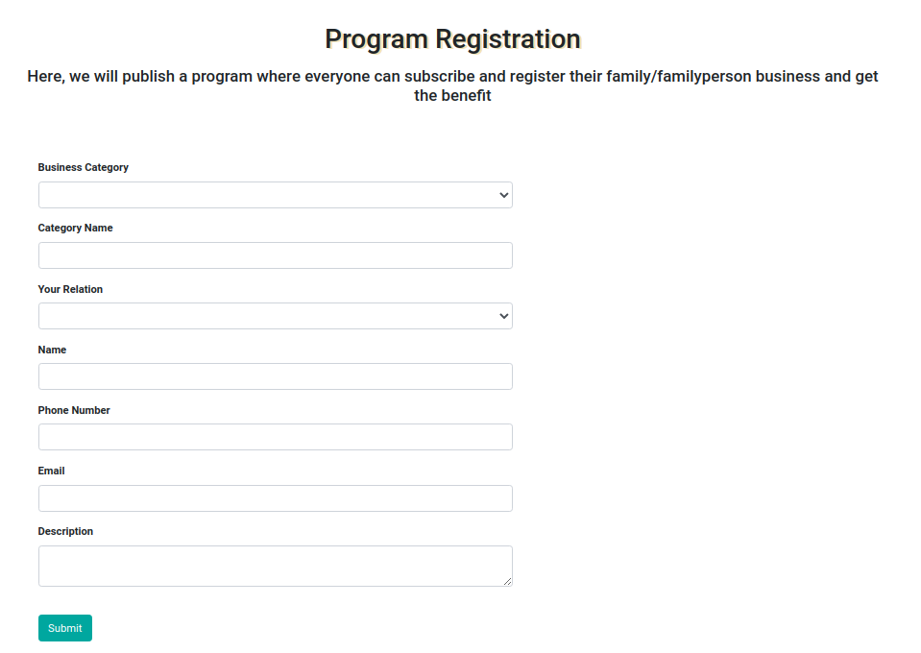Screen dimensions: 921x653
Task: Click the "Phone Number" field label
Action: (74, 410)
